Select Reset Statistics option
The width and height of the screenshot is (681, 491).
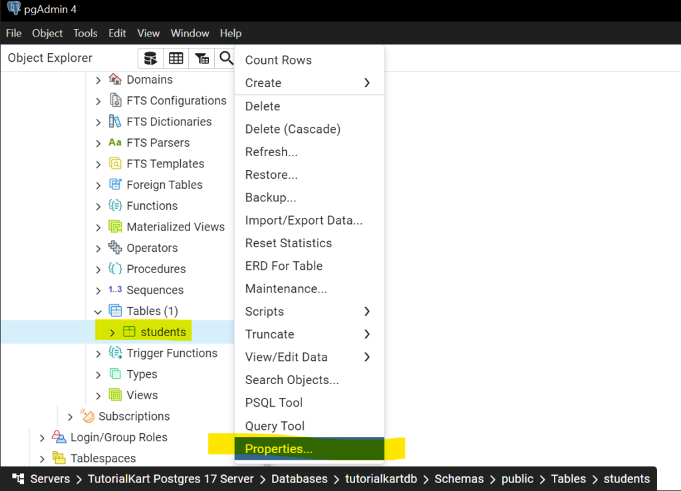309,243
